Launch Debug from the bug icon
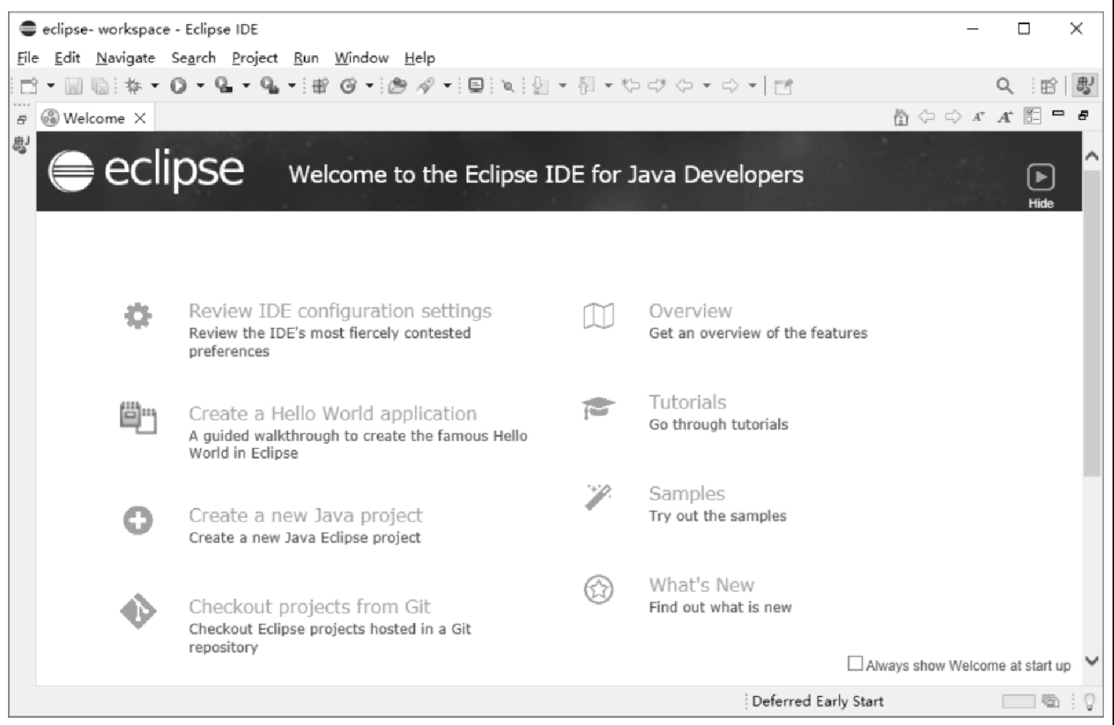The width and height of the screenshot is (1114, 725). pyautogui.click(x=133, y=86)
